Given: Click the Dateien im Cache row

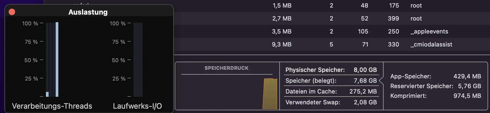Looking at the screenshot, I should coord(331,91).
